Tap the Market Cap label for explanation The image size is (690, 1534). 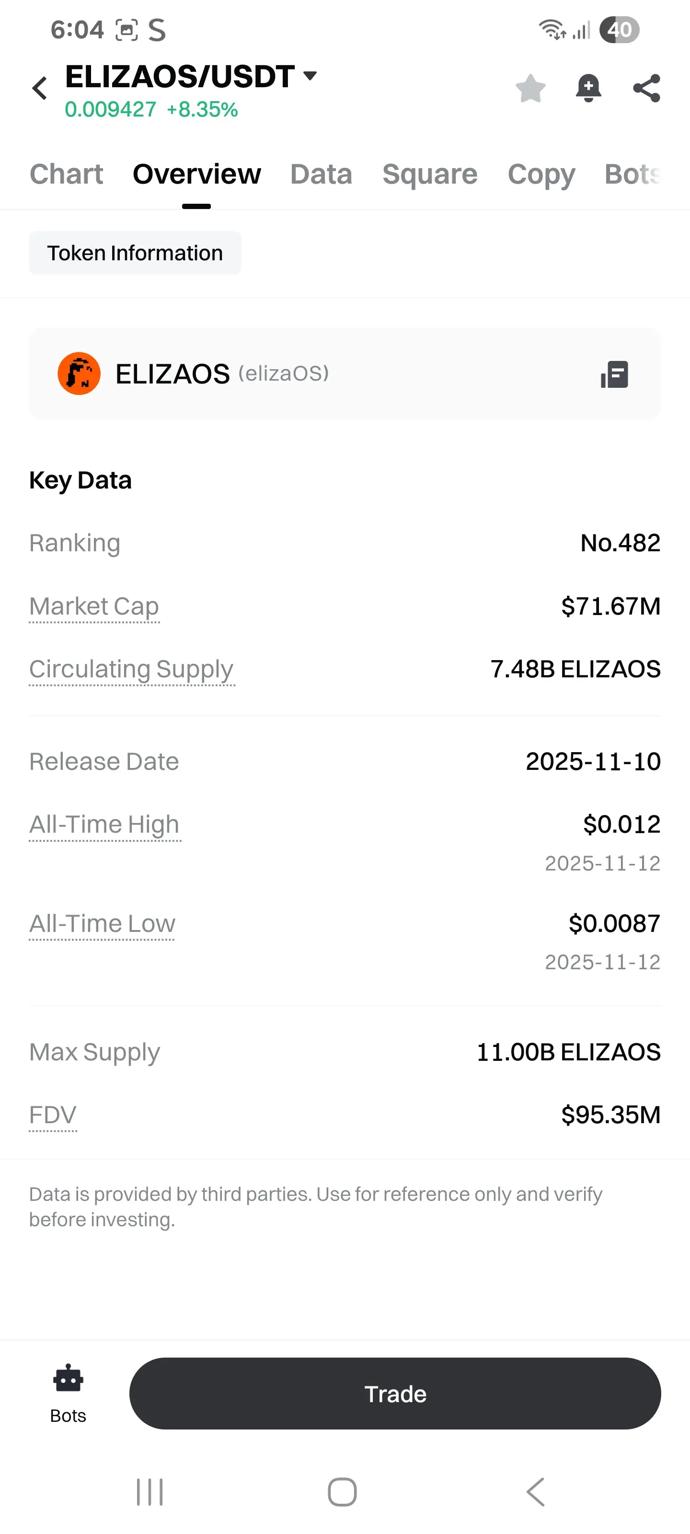click(x=94, y=606)
